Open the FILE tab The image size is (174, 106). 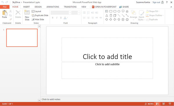[x=5, y=7]
